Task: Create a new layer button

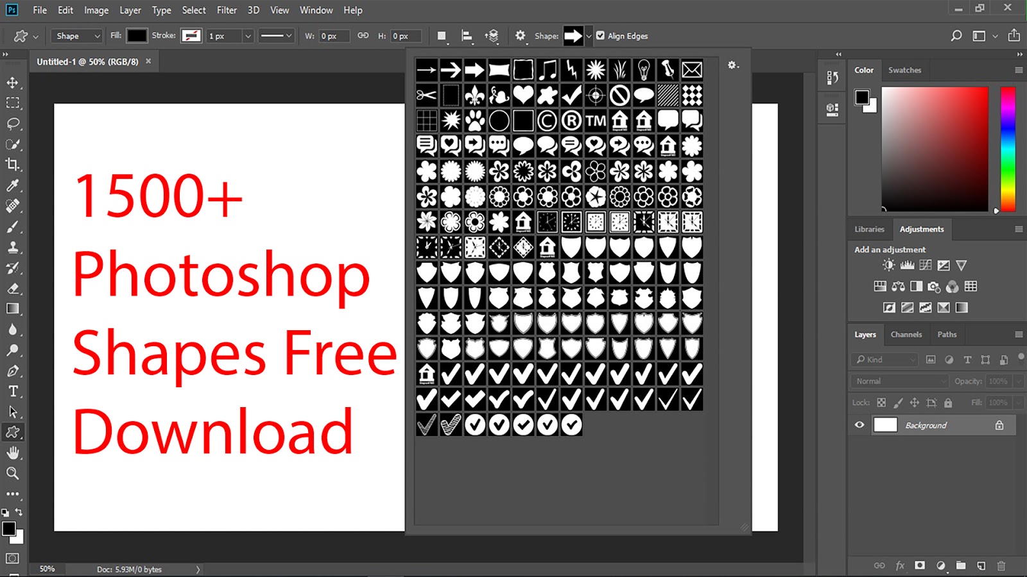Action: pos(981,565)
